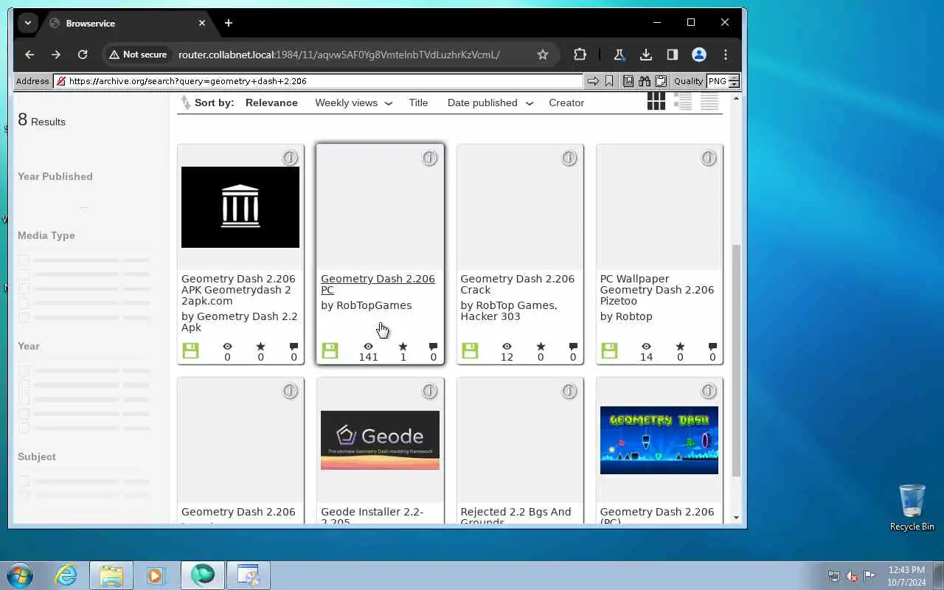This screenshot has height=590, width=944.
Task: Open the Browservice bookmarks book icon
Action: pyautogui.click(x=628, y=81)
